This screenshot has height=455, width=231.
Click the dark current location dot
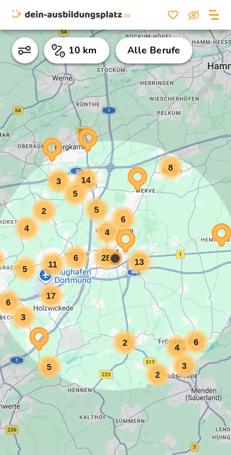115,258
